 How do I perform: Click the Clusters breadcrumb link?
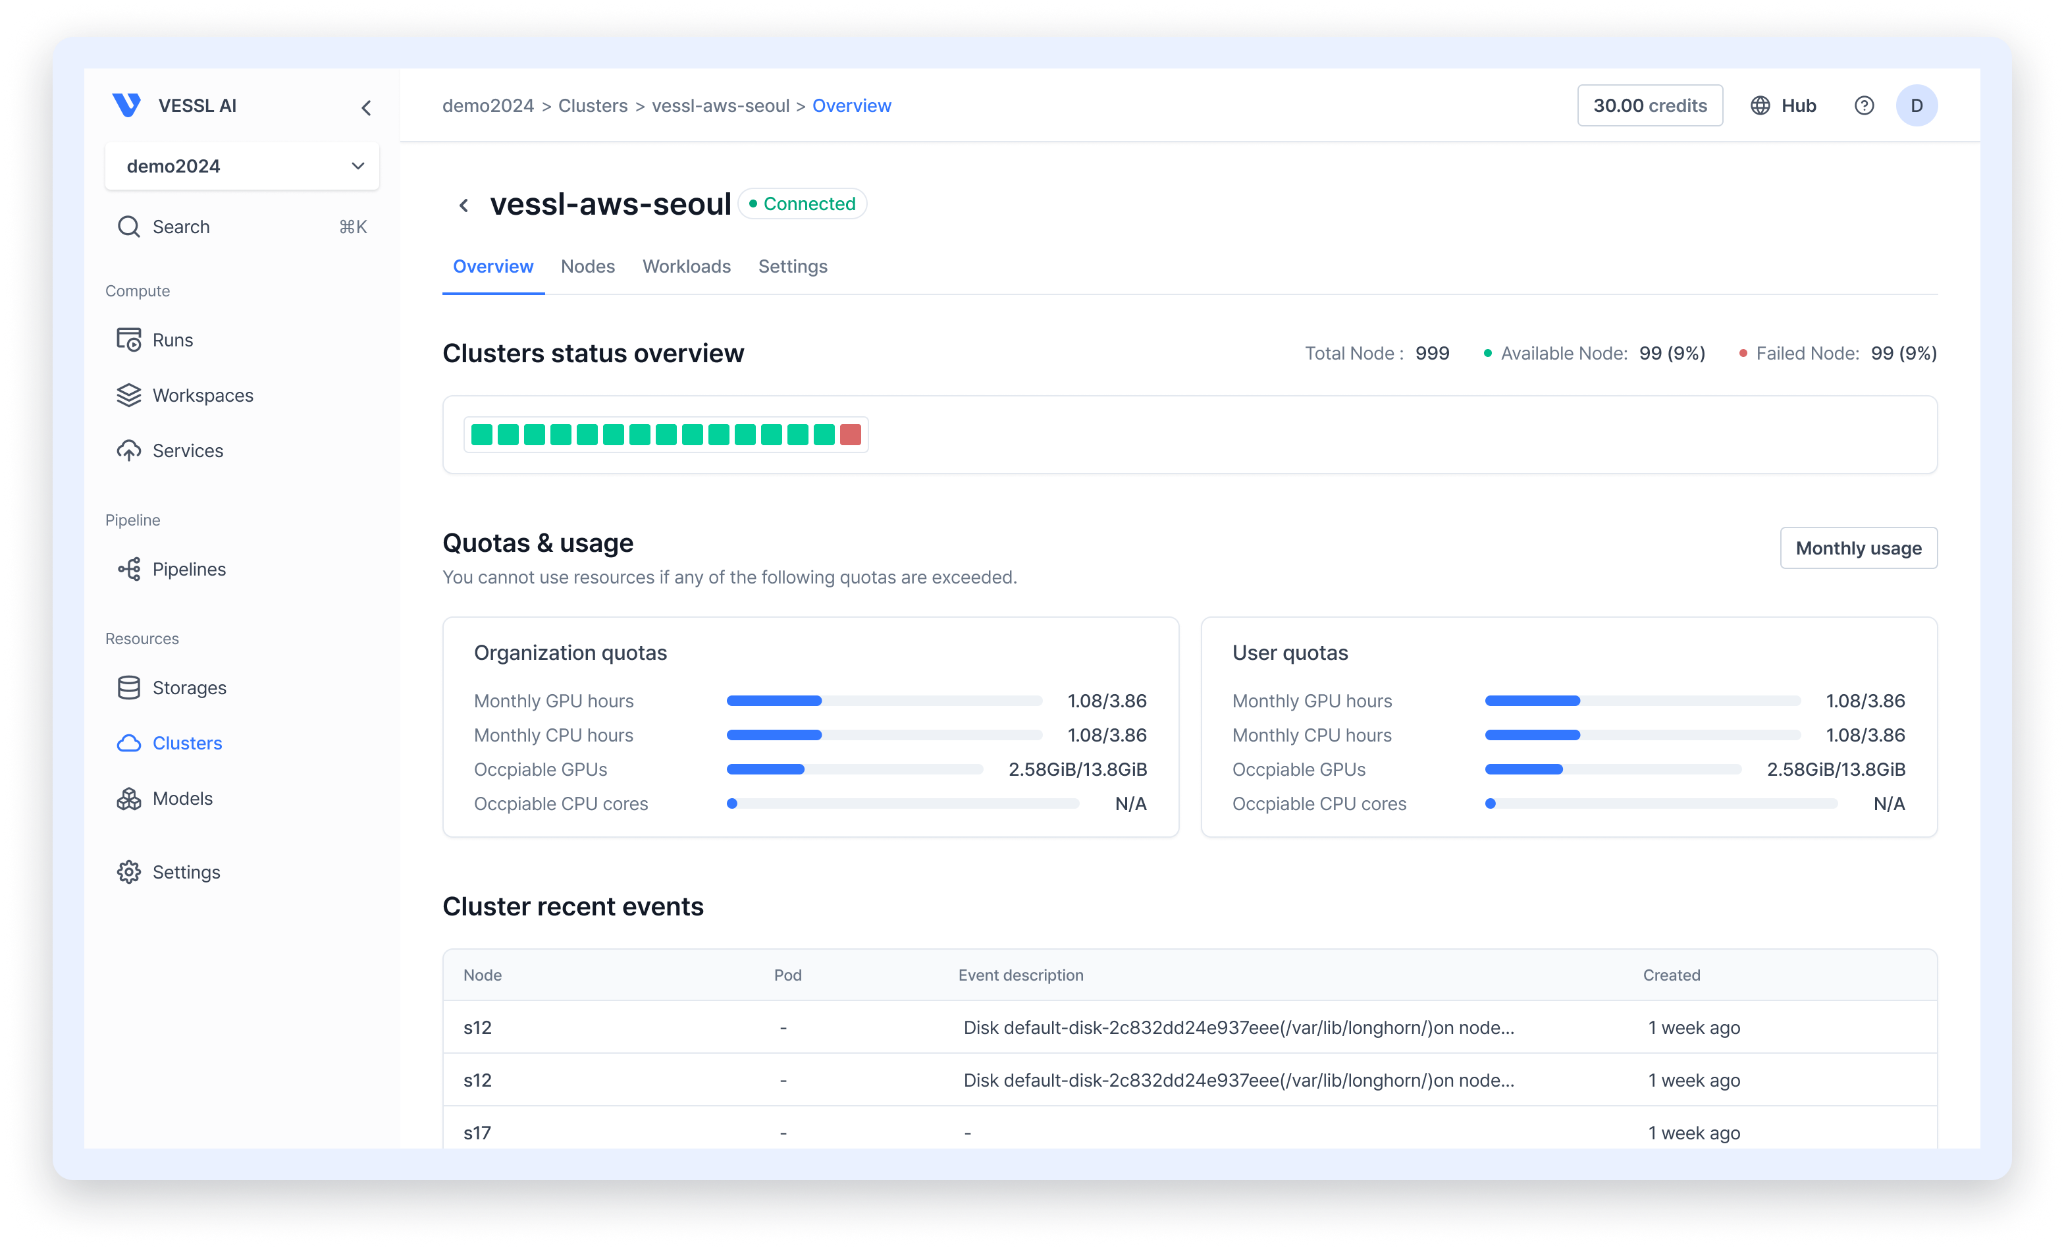pyautogui.click(x=593, y=105)
